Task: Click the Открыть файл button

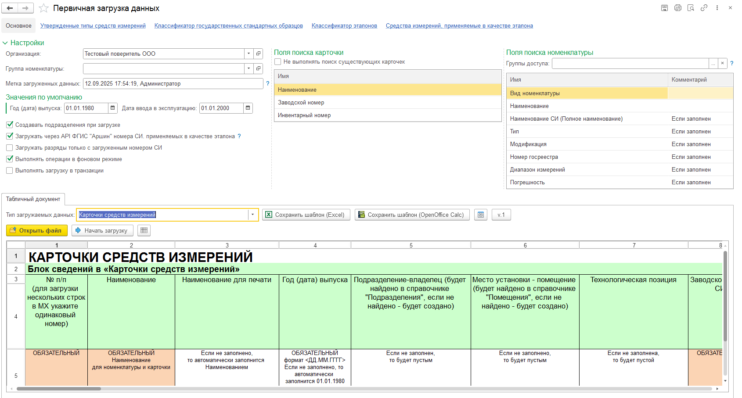Action: pos(37,230)
